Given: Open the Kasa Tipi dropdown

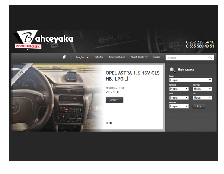Looking at the screenshot, I should [179, 106].
